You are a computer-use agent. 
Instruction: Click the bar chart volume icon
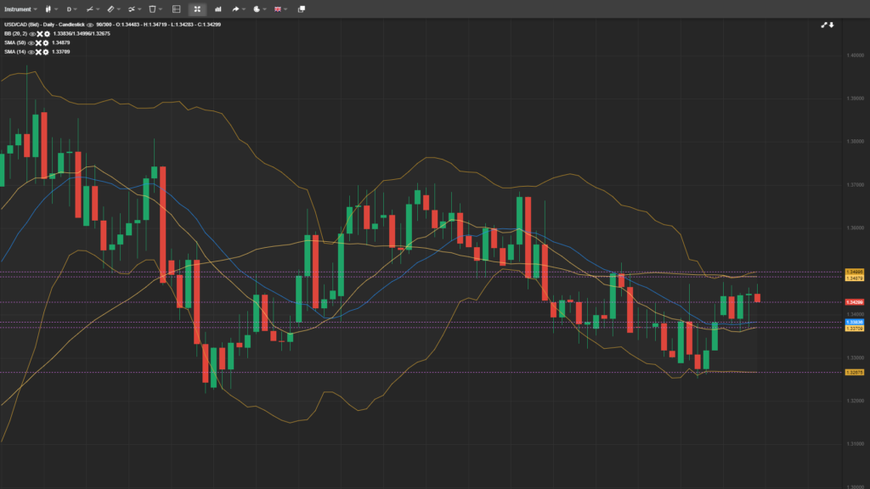click(x=217, y=8)
